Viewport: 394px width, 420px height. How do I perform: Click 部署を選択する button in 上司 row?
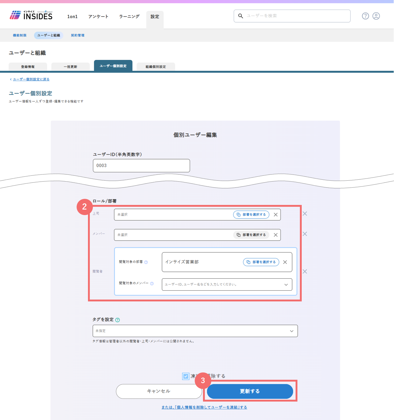tap(251, 215)
